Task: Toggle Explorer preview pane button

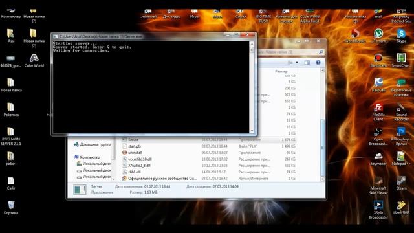Action: (307, 63)
